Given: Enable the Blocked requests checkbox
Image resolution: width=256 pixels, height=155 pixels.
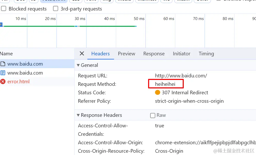Looking at the screenshot, I should pyautogui.click(x=4, y=9).
